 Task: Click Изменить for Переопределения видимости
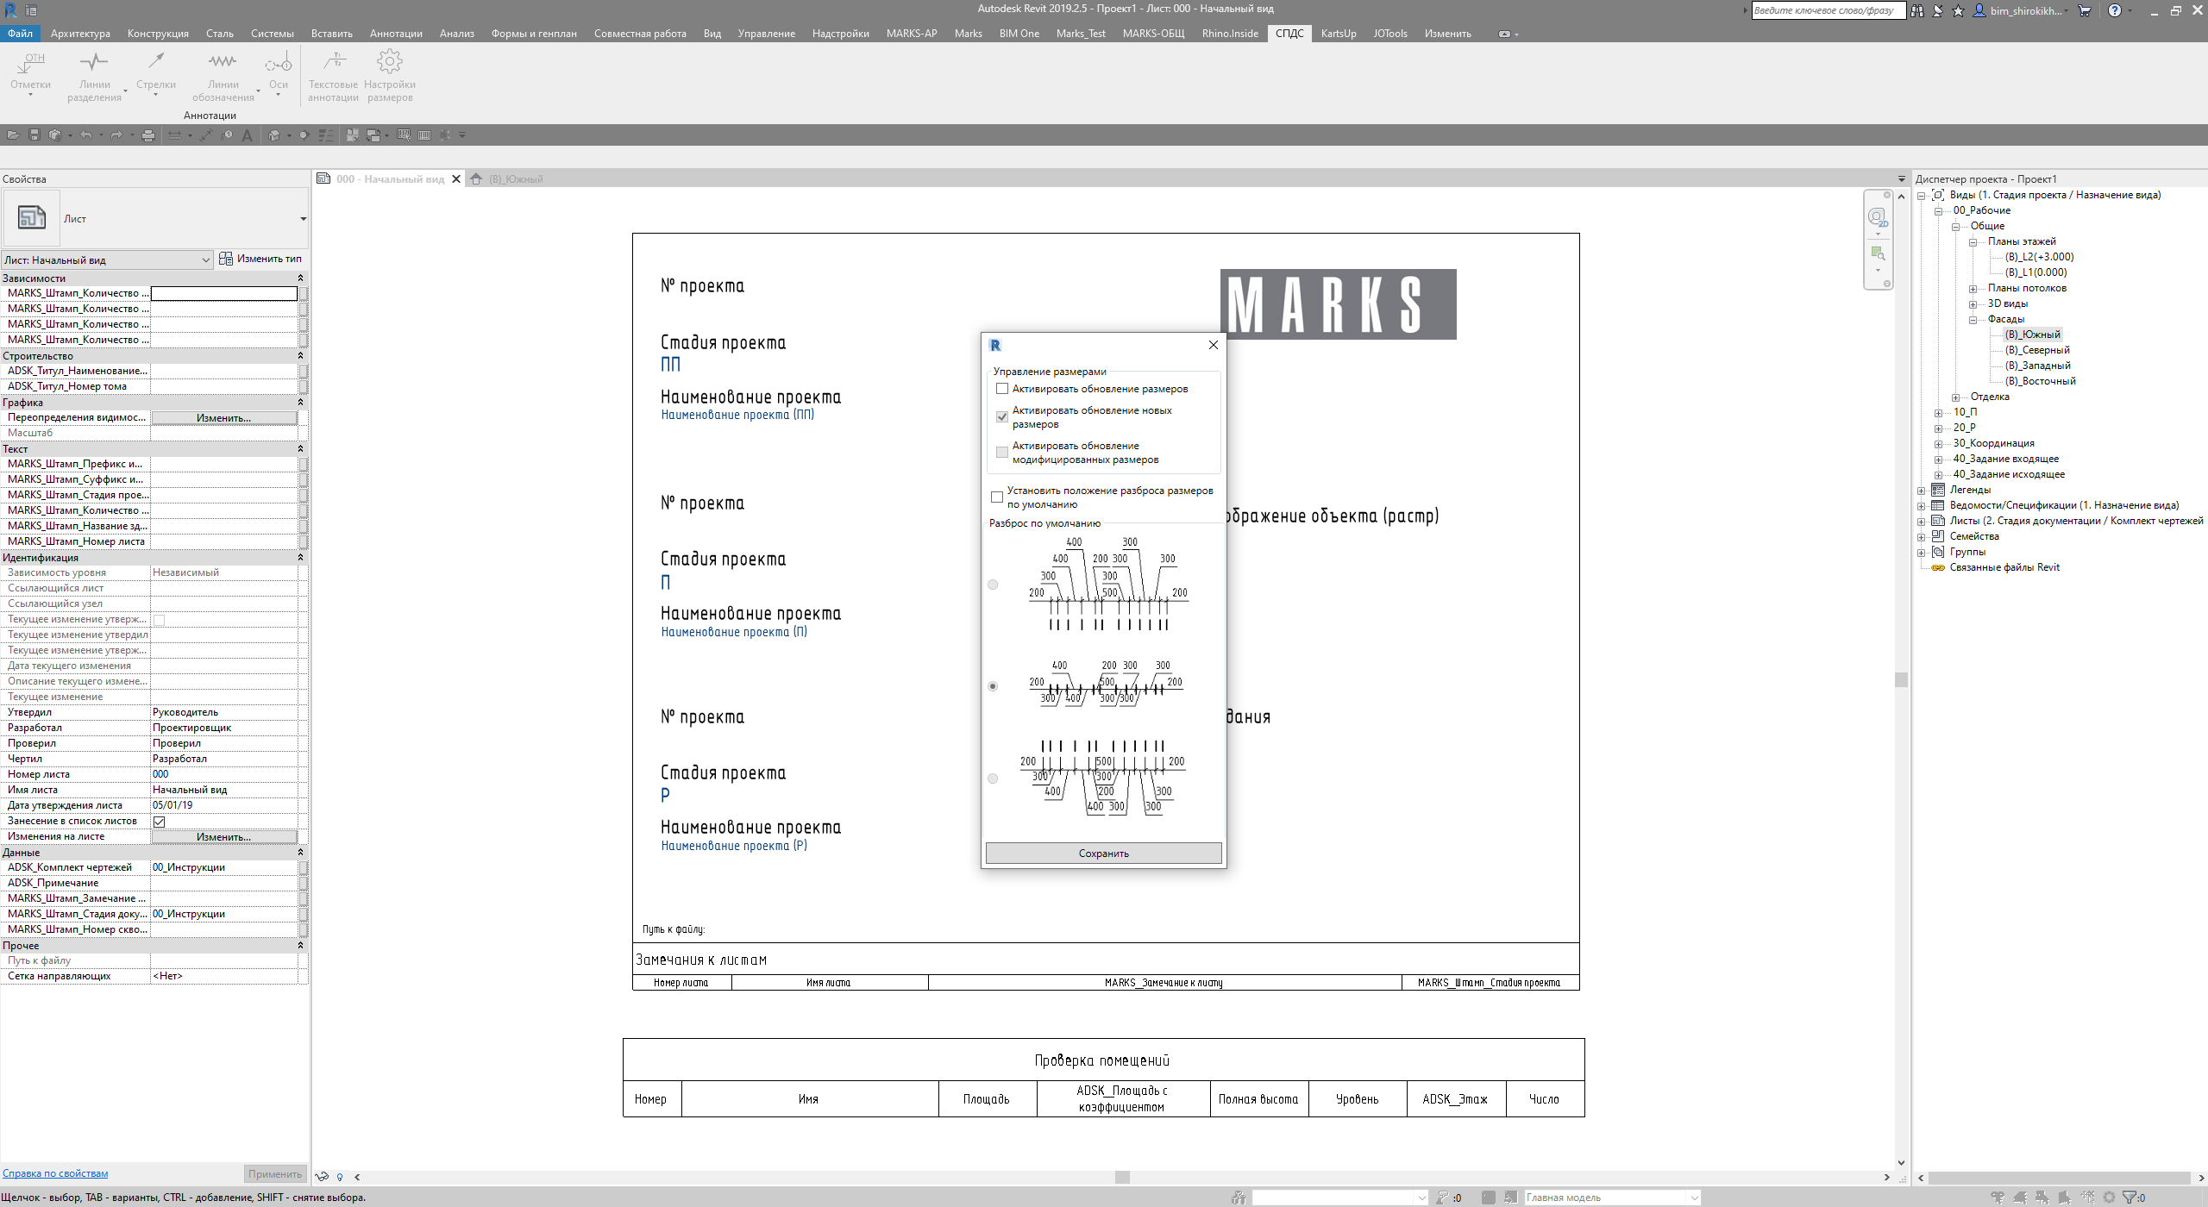click(224, 418)
